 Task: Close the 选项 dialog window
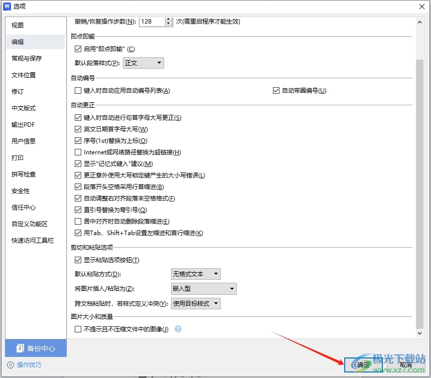[421, 7]
